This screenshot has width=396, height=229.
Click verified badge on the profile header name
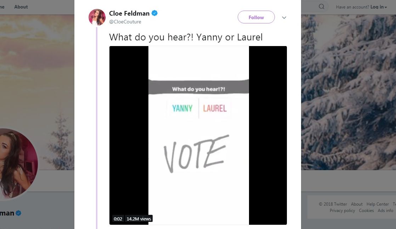(x=19, y=213)
